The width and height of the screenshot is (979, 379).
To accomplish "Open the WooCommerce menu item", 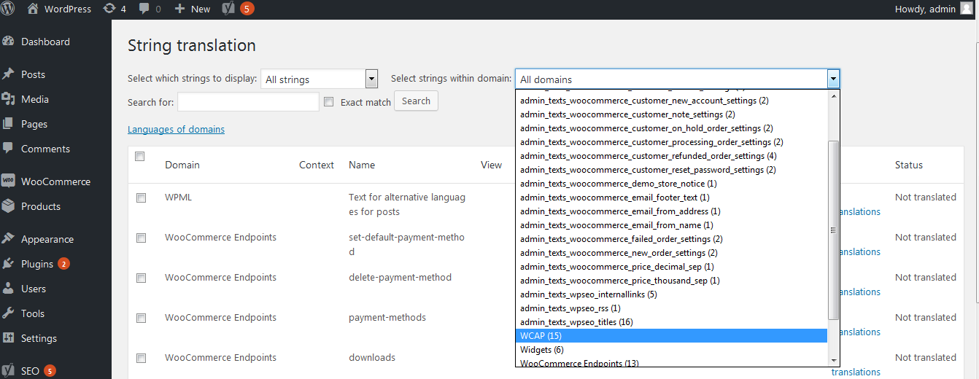I will coord(55,181).
